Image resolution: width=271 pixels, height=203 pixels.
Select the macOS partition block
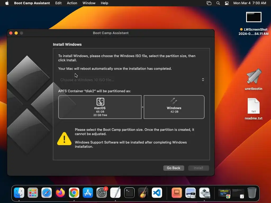(x=100, y=107)
